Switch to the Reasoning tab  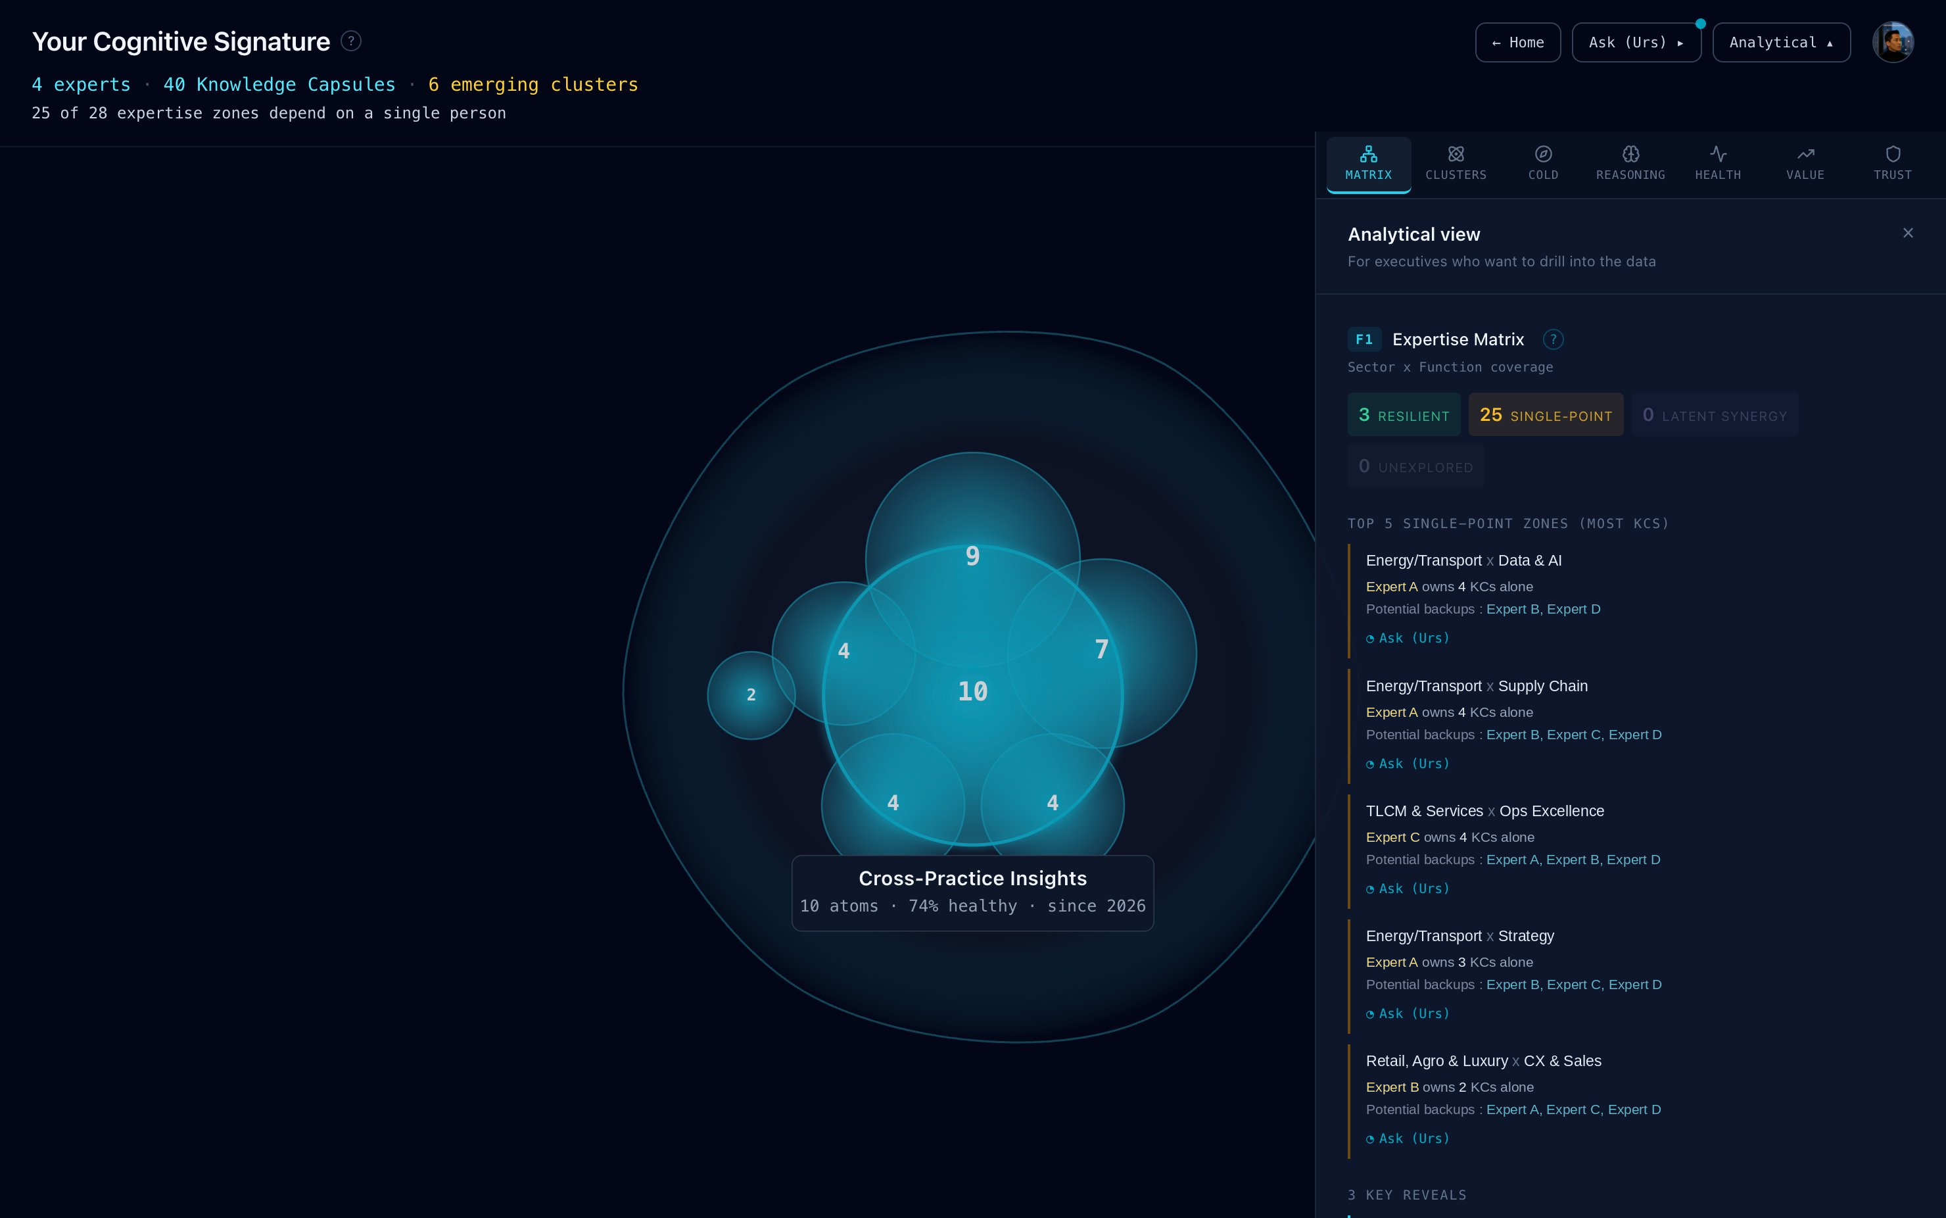point(1630,164)
